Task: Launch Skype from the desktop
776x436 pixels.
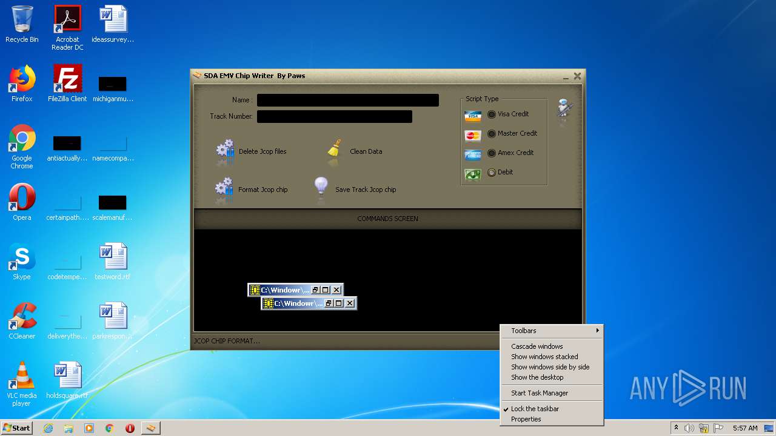Action: coord(22,262)
